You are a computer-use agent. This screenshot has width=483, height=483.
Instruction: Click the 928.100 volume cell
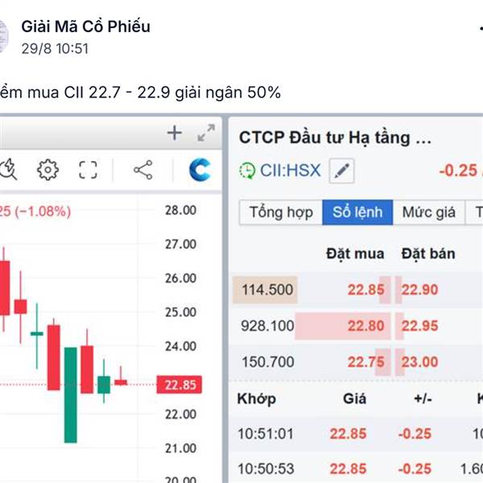[x=267, y=326]
